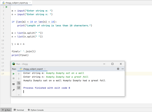Go down the stack trace in Run panel
This screenshot has height=112, width=152.
[19, 78]
